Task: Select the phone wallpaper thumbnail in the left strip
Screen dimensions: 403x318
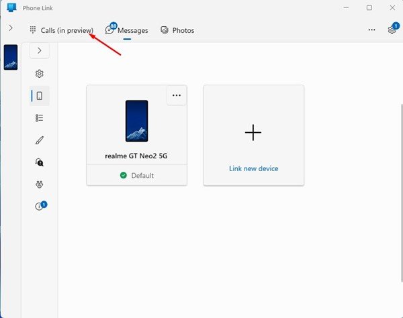Action: (x=11, y=57)
